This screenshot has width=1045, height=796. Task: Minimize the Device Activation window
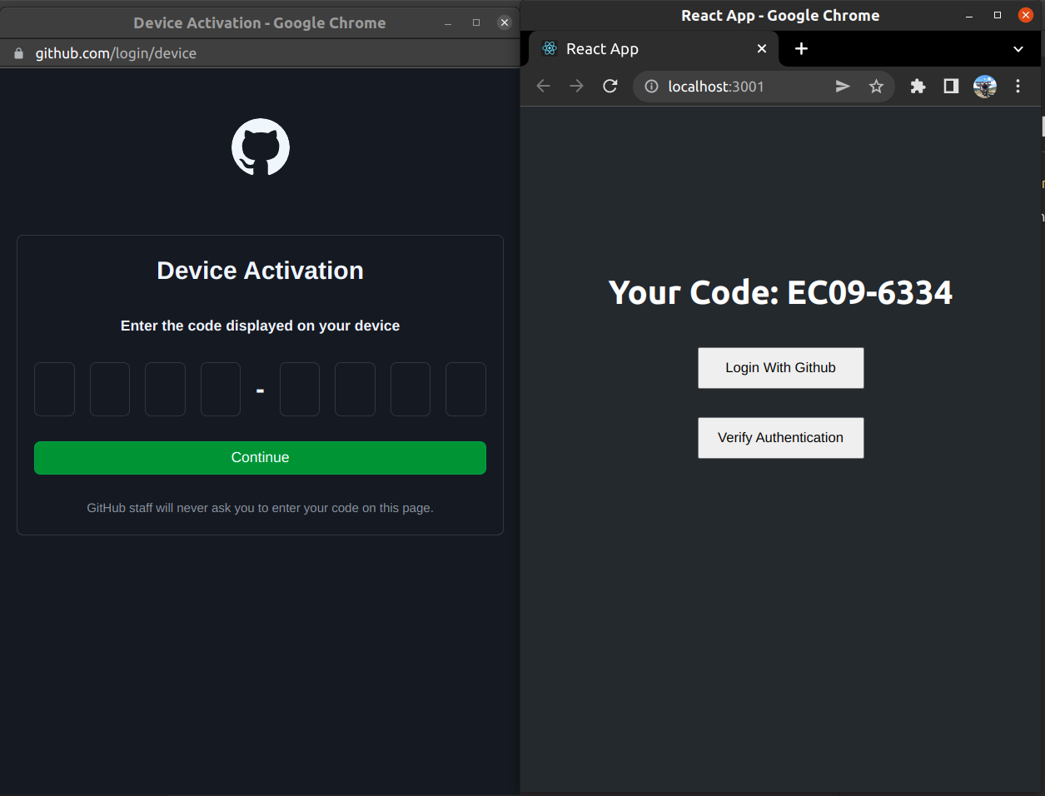[448, 23]
